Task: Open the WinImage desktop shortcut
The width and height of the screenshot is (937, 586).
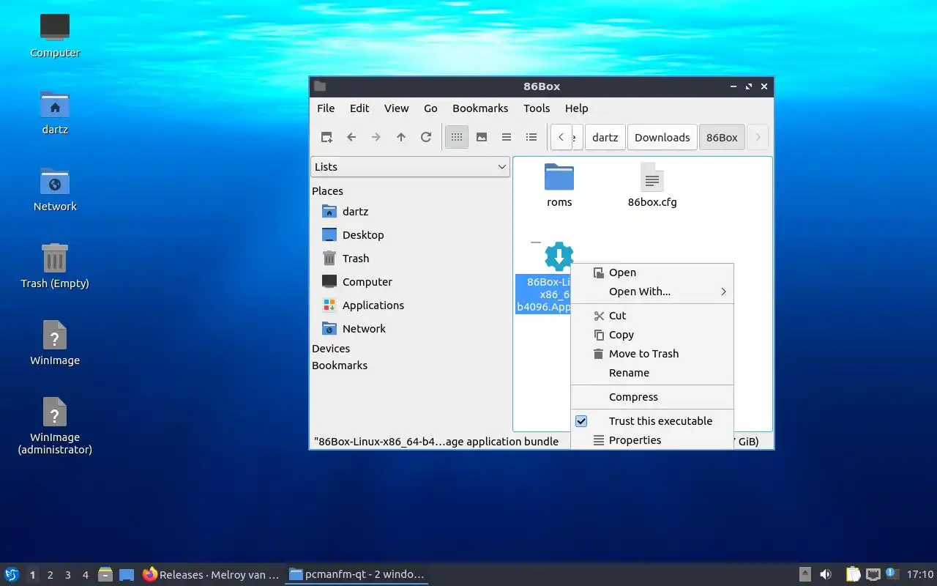Action: pos(55,335)
